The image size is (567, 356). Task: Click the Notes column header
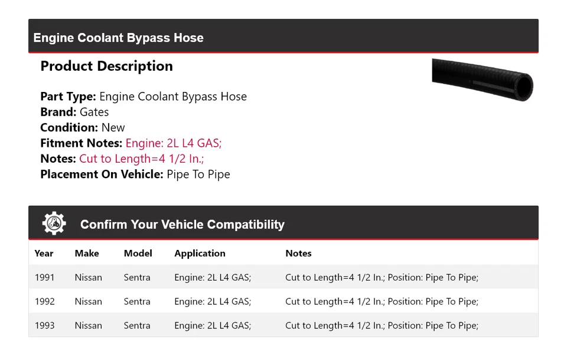pos(298,253)
